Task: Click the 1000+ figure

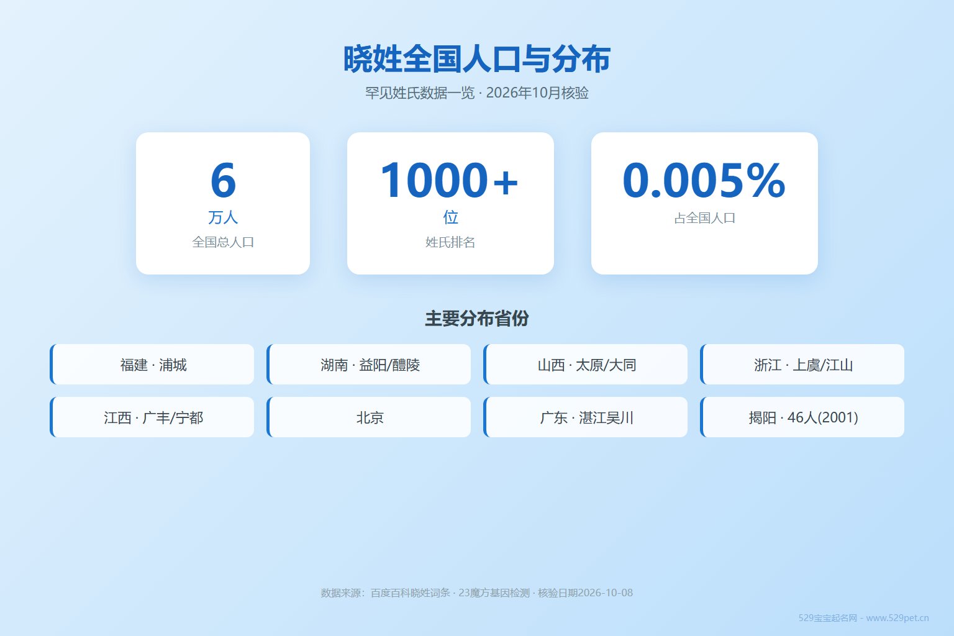Action: [x=450, y=181]
